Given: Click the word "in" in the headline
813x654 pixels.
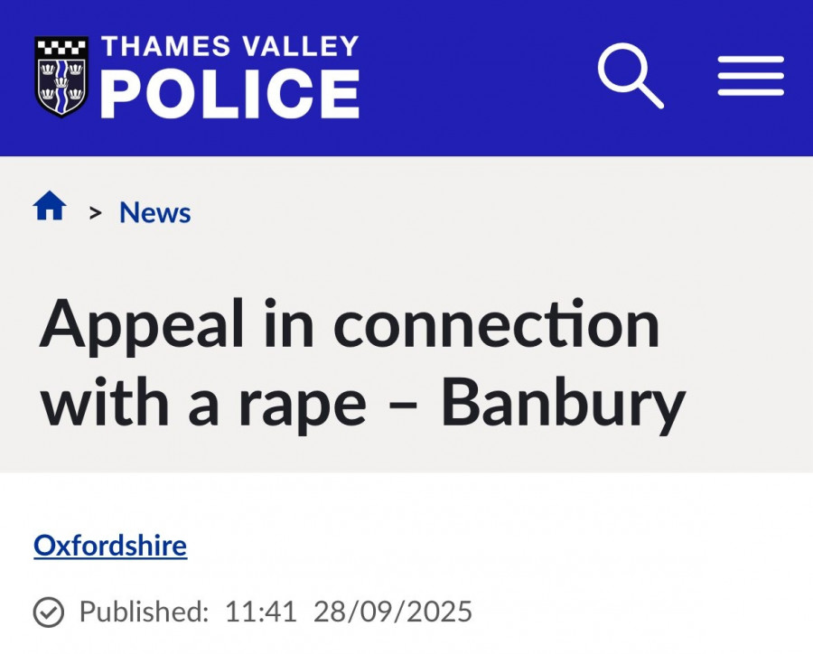Looking at the screenshot, I should click(x=286, y=323).
